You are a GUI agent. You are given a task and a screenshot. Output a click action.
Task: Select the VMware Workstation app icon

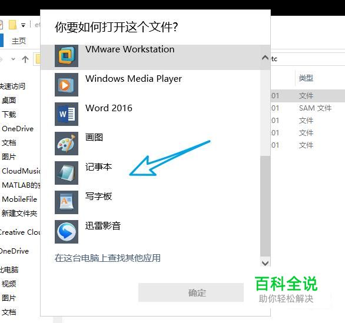[67, 56]
